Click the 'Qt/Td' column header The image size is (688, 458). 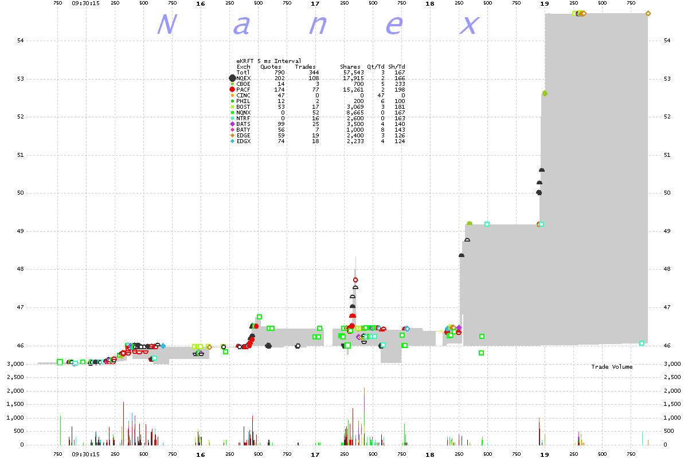(377, 67)
